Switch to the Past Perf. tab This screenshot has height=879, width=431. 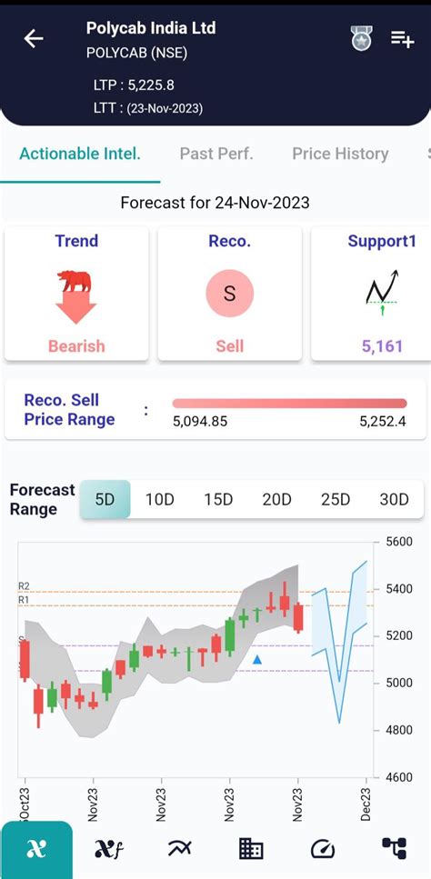216,154
